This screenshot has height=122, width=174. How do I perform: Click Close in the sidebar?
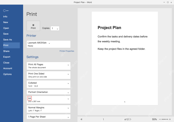(6, 63)
